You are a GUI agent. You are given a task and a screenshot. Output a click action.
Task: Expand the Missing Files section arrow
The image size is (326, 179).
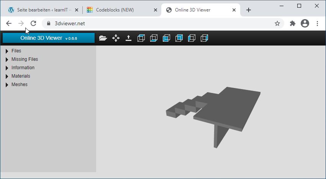[7, 60]
